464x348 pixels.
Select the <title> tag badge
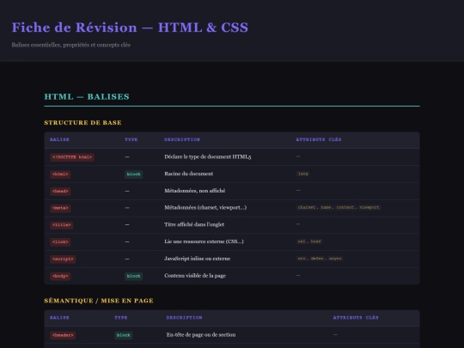(62, 225)
